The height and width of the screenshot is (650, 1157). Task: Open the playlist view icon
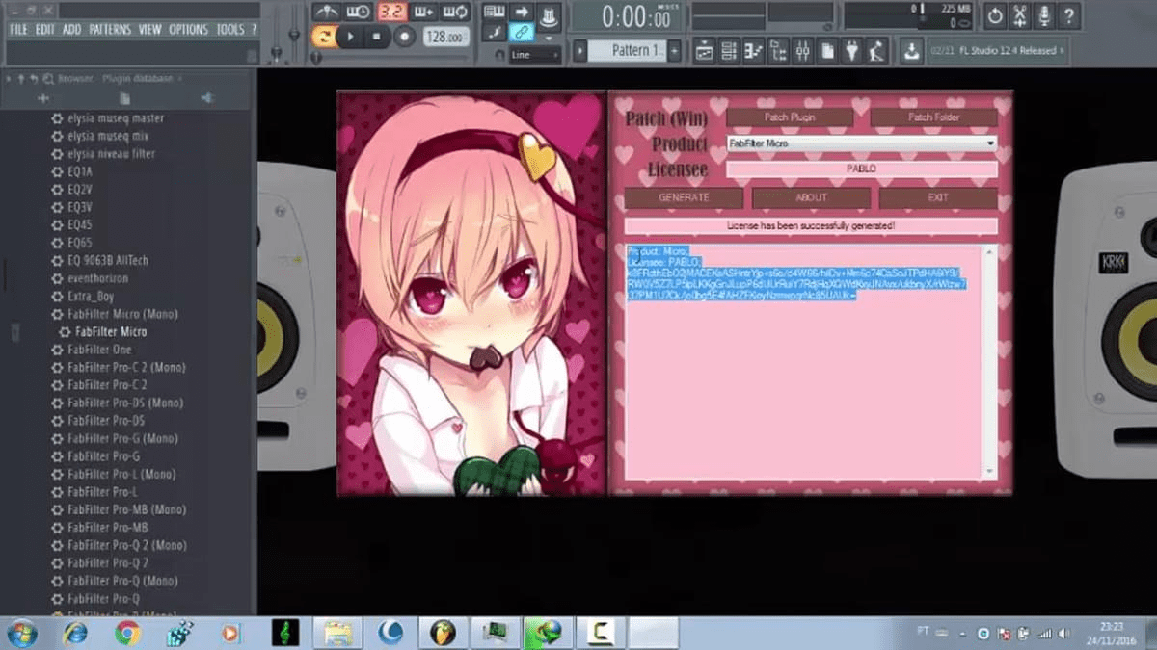[704, 51]
